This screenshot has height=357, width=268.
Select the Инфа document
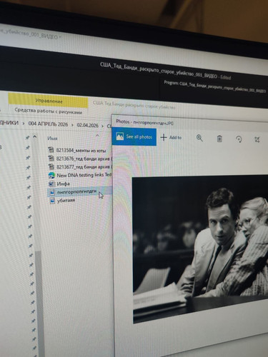coord(63,183)
